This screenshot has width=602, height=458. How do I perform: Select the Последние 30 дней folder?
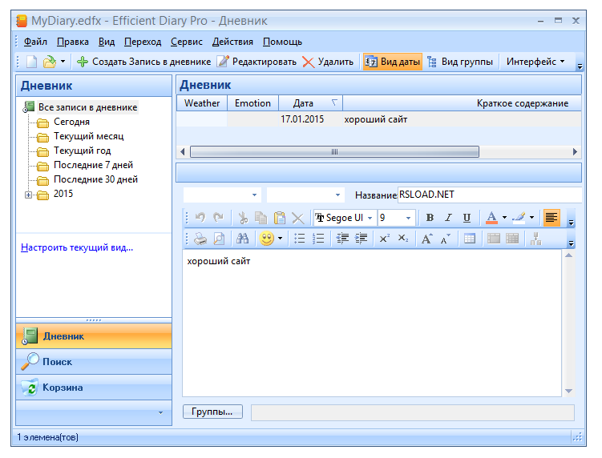pyautogui.click(x=95, y=179)
